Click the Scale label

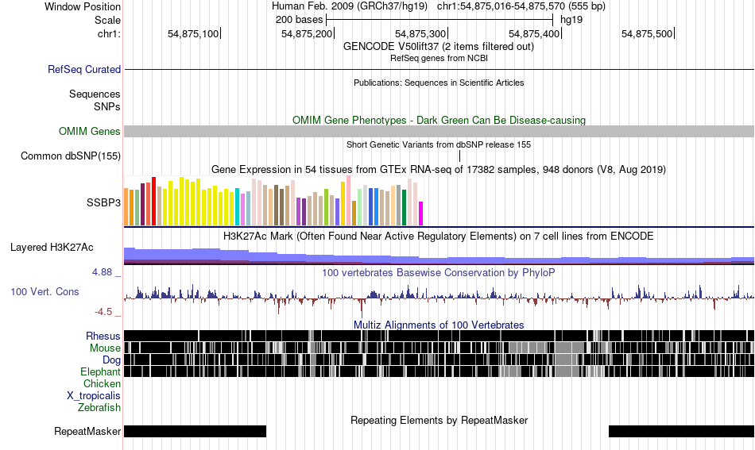click(107, 20)
